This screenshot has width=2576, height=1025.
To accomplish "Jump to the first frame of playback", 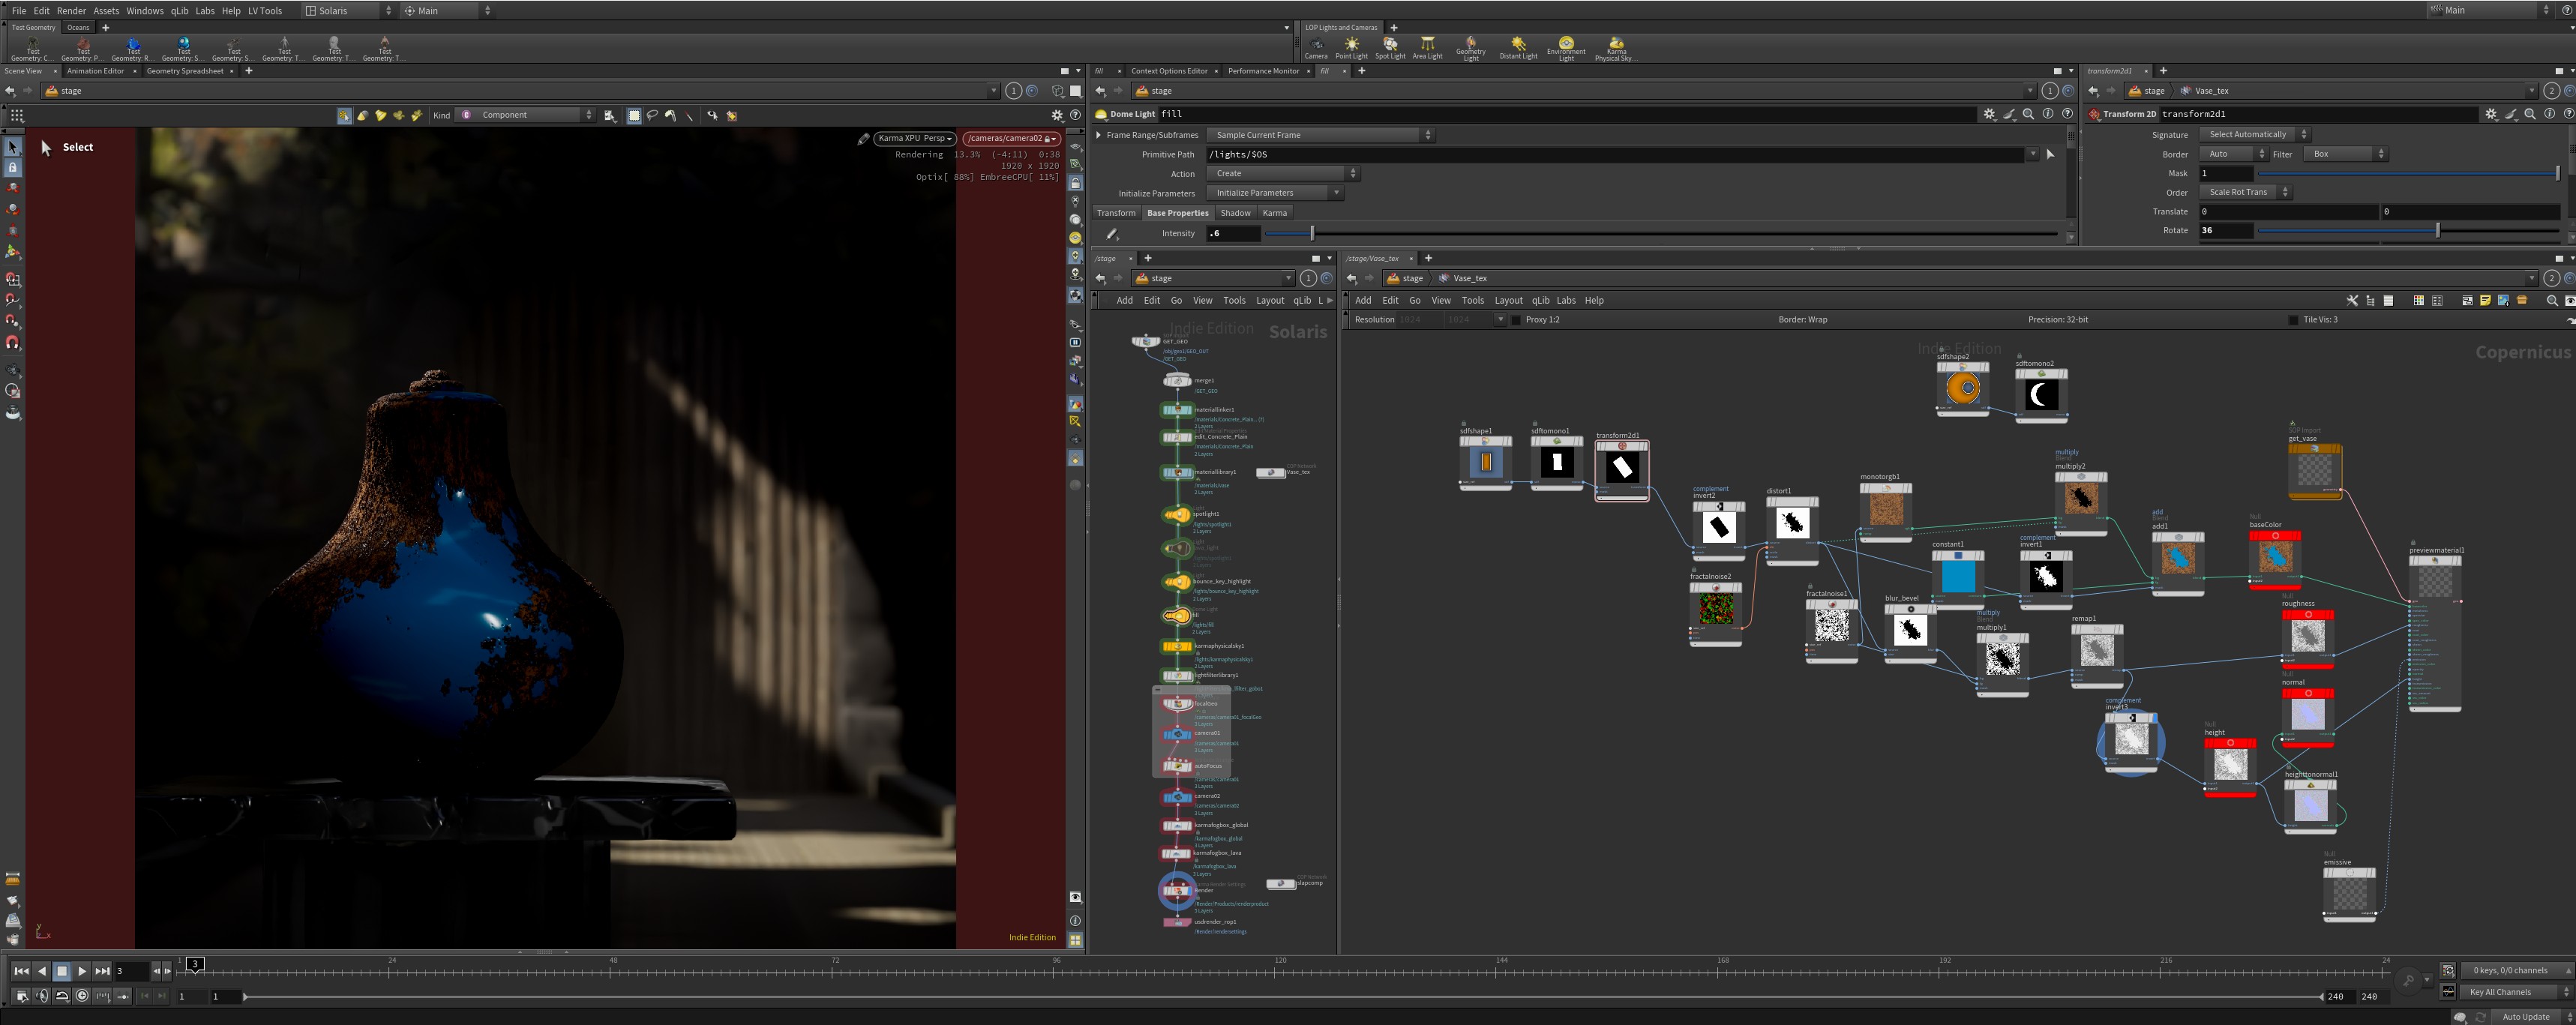I will pos(21,971).
